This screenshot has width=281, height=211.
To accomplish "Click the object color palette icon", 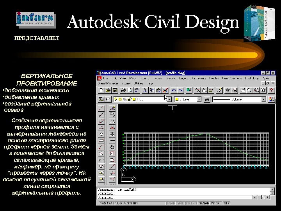I will click(271, 99).
